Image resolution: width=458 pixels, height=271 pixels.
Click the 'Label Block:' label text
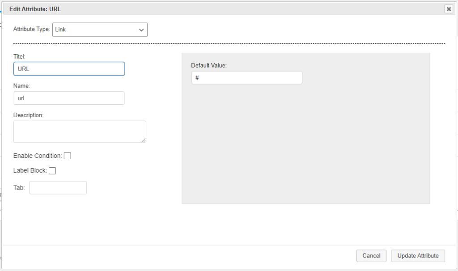click(30, 170)
